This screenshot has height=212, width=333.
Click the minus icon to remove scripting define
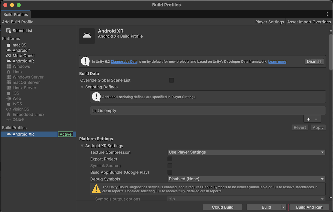316,119
